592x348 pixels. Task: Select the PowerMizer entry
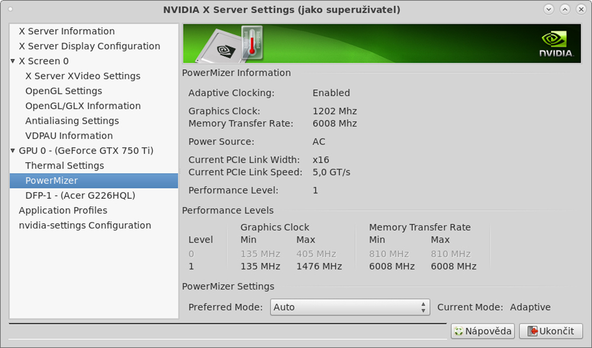tap(94, 181)
